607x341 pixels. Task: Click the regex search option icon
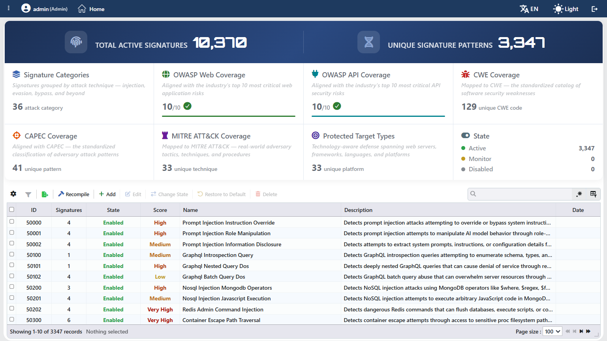[579, 194]
